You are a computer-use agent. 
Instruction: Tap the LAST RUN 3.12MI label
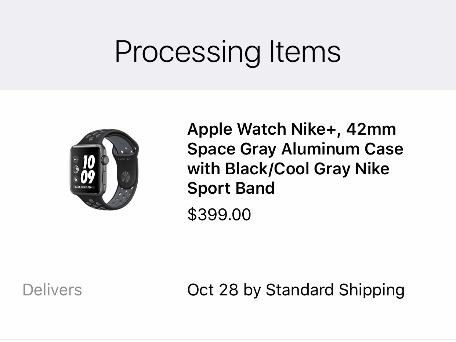84,187
